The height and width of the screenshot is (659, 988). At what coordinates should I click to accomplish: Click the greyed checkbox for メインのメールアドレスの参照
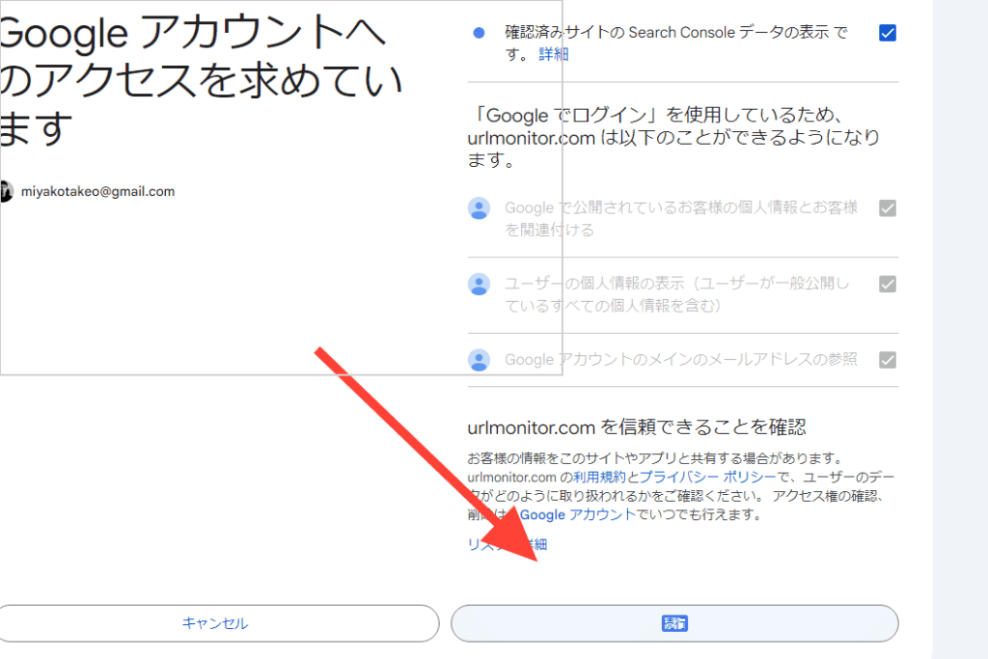coord(888,360)
